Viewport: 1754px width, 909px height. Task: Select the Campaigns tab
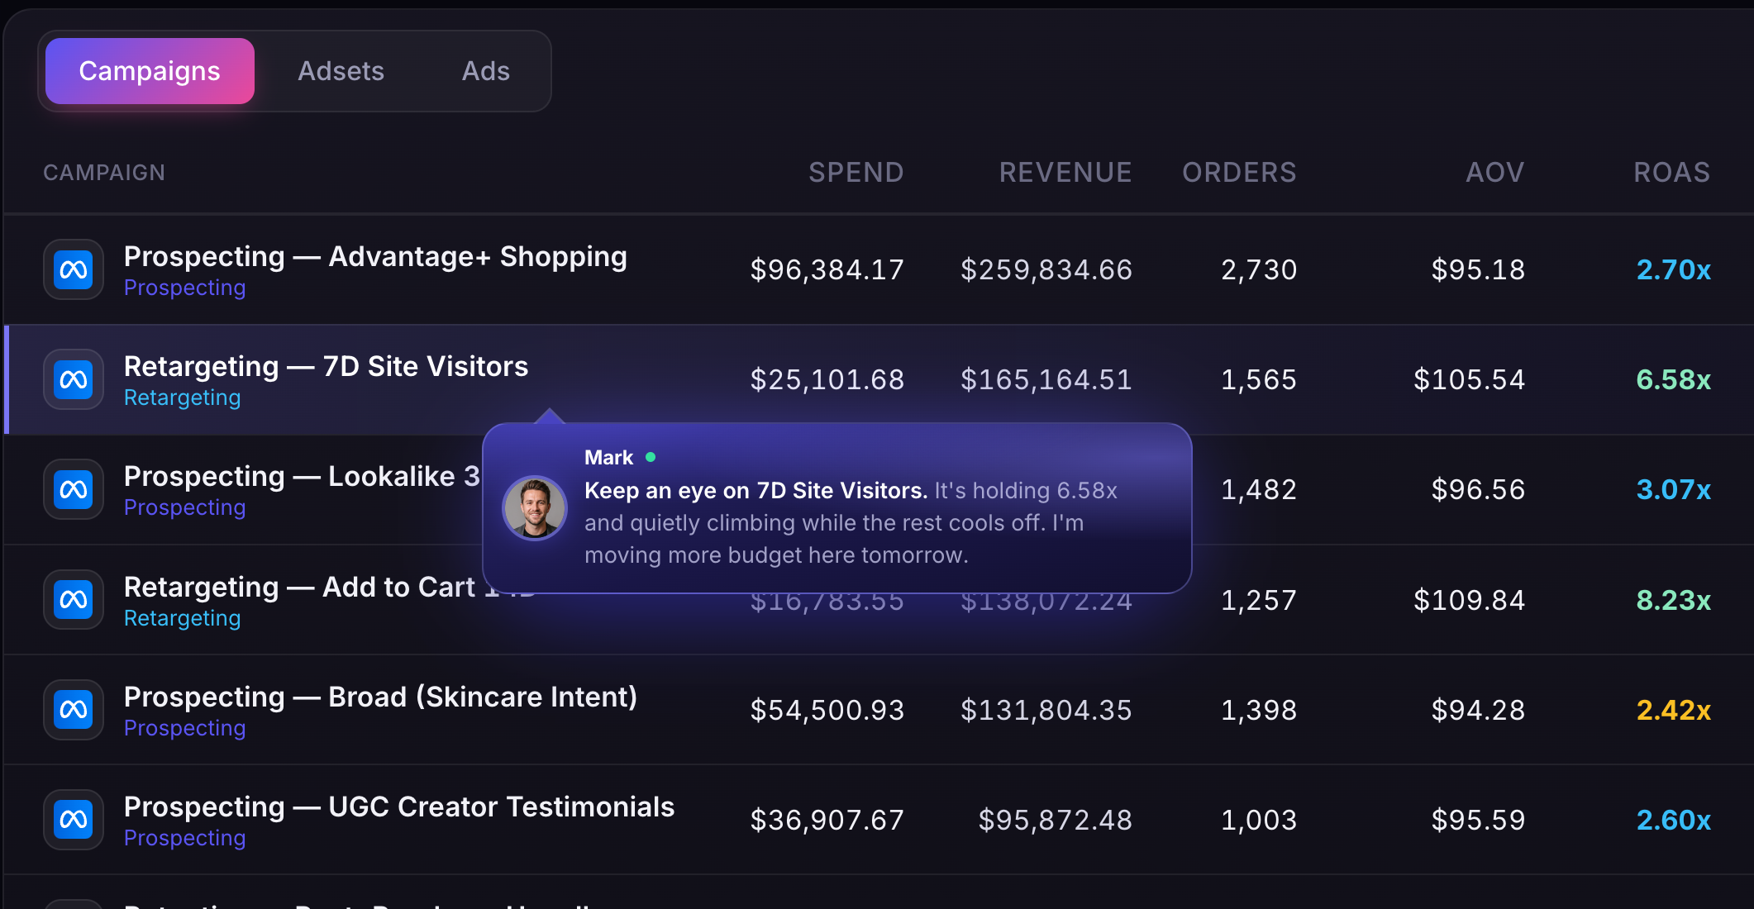(150, 71)
